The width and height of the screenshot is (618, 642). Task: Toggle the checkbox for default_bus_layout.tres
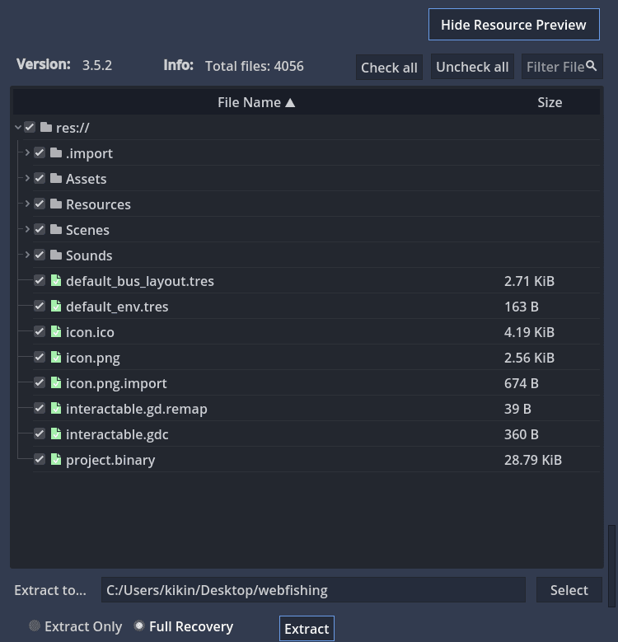40,280
